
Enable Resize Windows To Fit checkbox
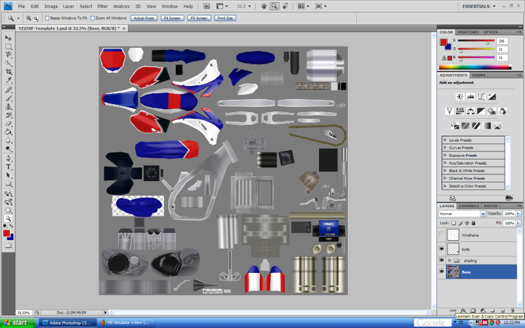coord(47,18)
